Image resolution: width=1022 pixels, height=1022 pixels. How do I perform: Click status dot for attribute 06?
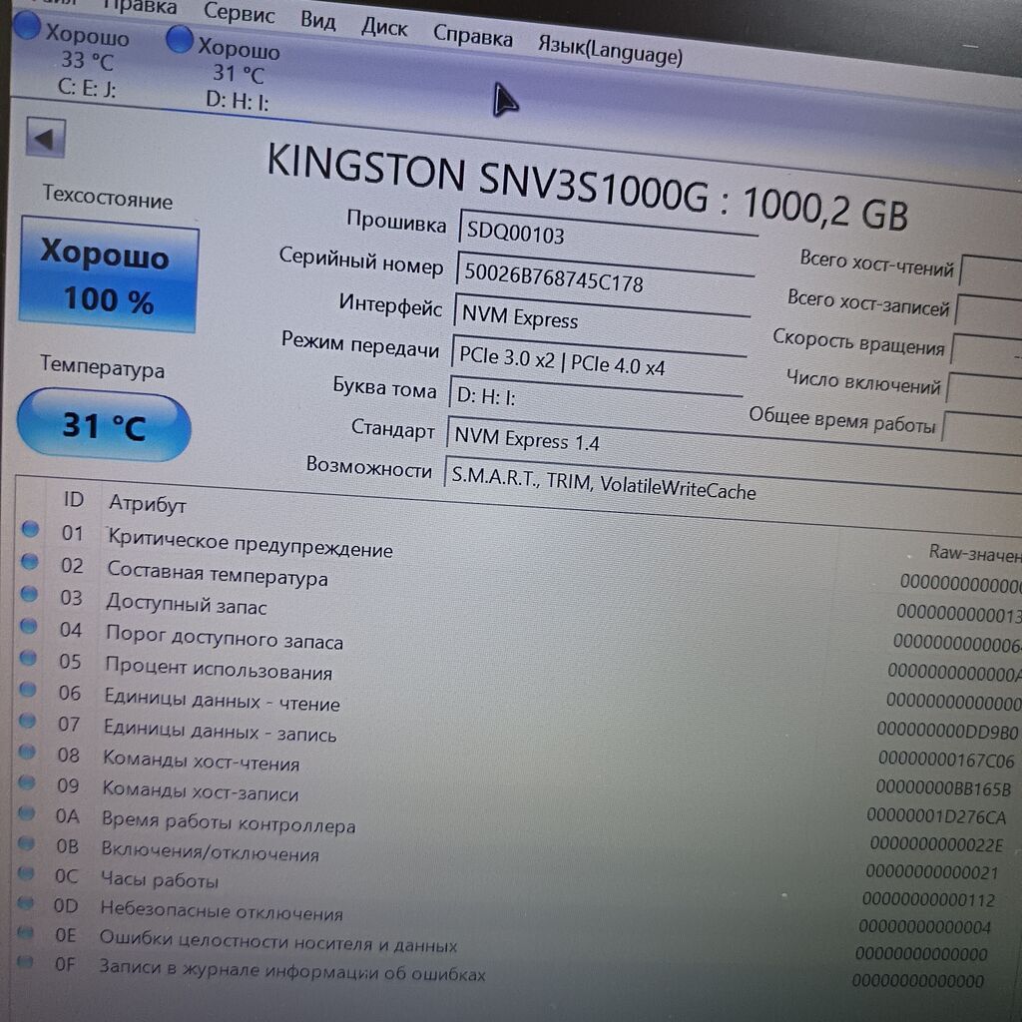click(x=27, y=689)
